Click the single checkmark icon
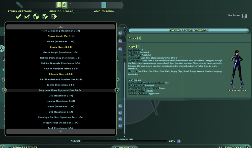The height and width of the screenshot is (148, 252). [x=18, y=16]
